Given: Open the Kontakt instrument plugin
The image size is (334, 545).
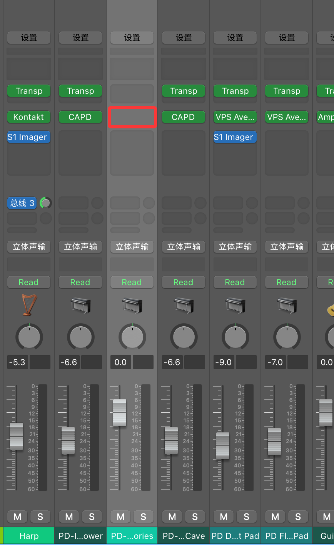Looking at the screenshot, I should coord(29,117).
